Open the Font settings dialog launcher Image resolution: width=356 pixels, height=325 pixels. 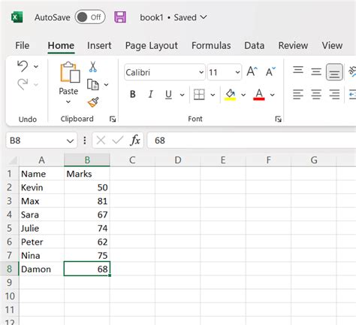pos(278,119)
